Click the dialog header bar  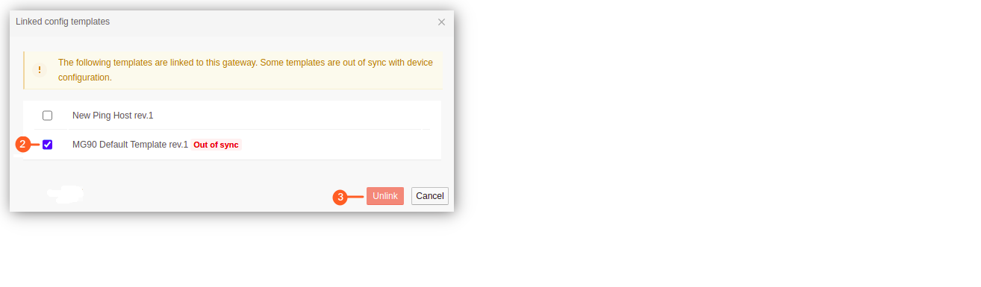tap(231, 22)
